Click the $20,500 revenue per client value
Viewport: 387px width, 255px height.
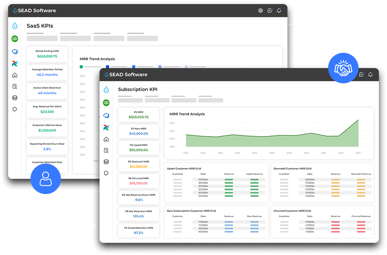point(47,112)
